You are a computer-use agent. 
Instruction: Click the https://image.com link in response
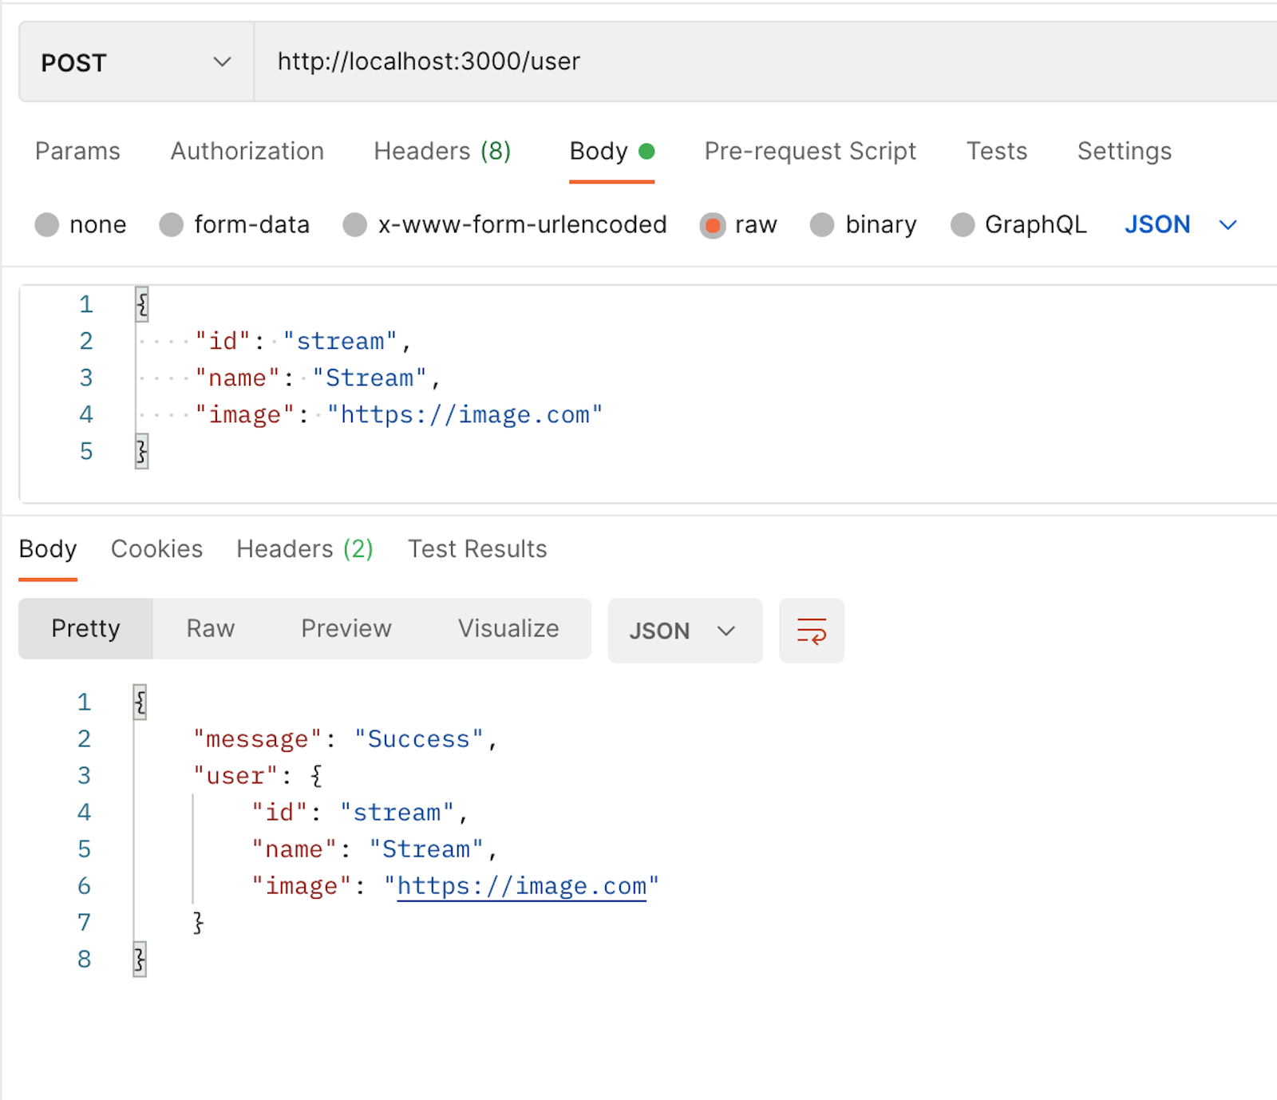(x=522, y=886)
